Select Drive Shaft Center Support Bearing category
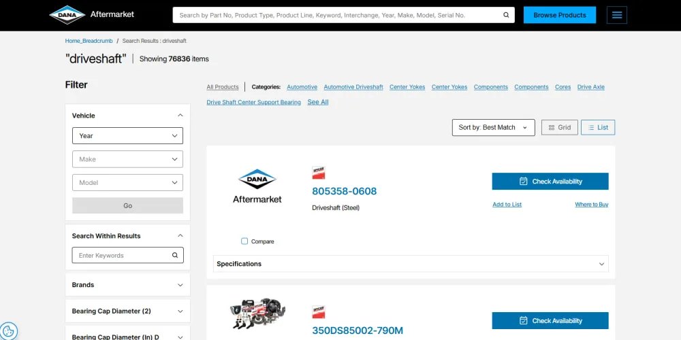 pos(253,103)
